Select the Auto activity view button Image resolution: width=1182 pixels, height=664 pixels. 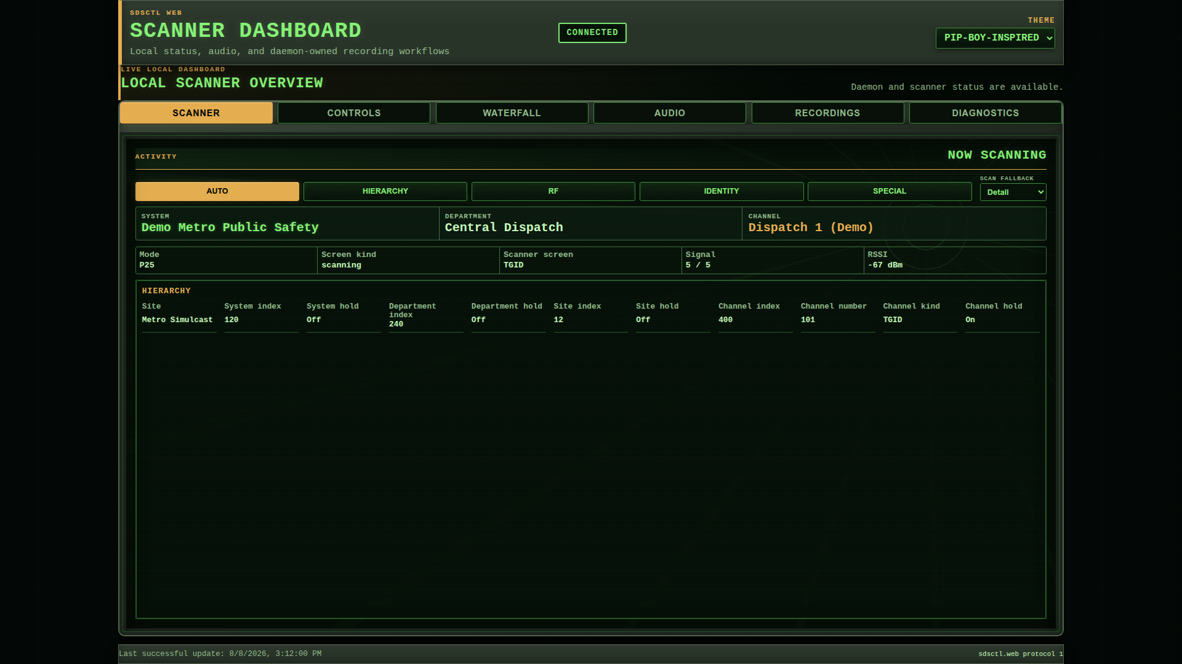coord(217,191)
